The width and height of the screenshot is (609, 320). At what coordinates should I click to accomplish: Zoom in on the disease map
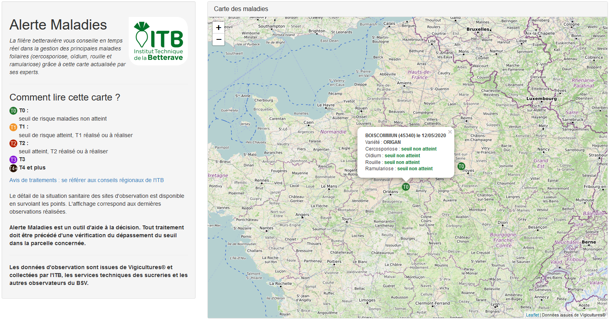click(x=218, y=28)
